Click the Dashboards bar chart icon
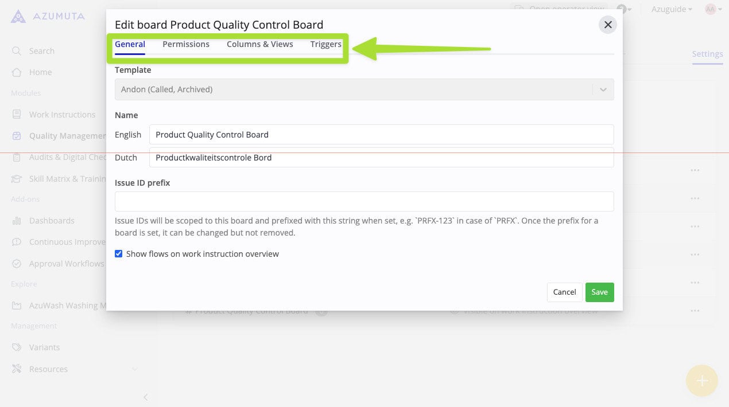 17,221
